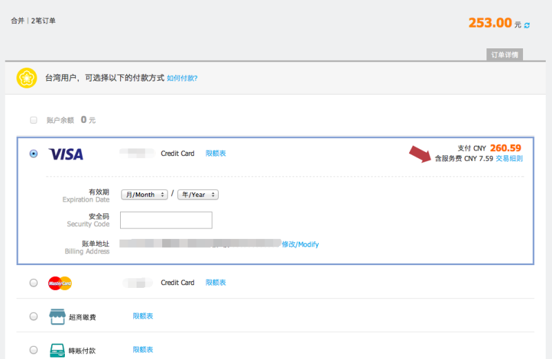This screenshot has height=359, width=552.
Task: Click the 轉账付款 label
Action: (82, 351)
